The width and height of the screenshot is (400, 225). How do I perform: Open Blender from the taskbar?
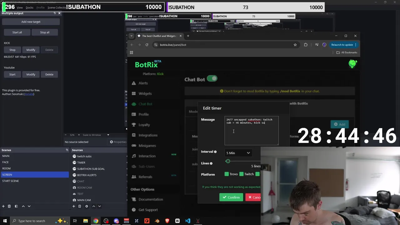pyautogui.click(x=157, y=221)
